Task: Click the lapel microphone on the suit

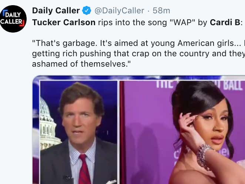Action: click(x=68, y=178)
